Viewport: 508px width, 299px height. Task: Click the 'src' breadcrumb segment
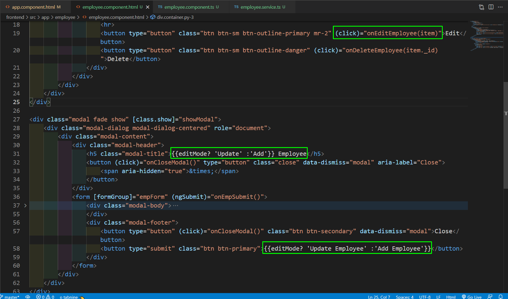click(34, 17)
